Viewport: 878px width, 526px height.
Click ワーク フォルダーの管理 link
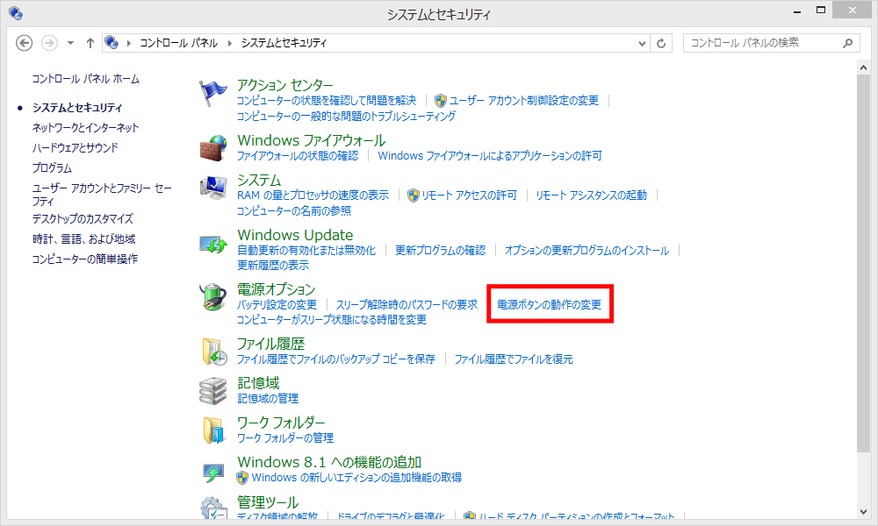coord(285,437)
